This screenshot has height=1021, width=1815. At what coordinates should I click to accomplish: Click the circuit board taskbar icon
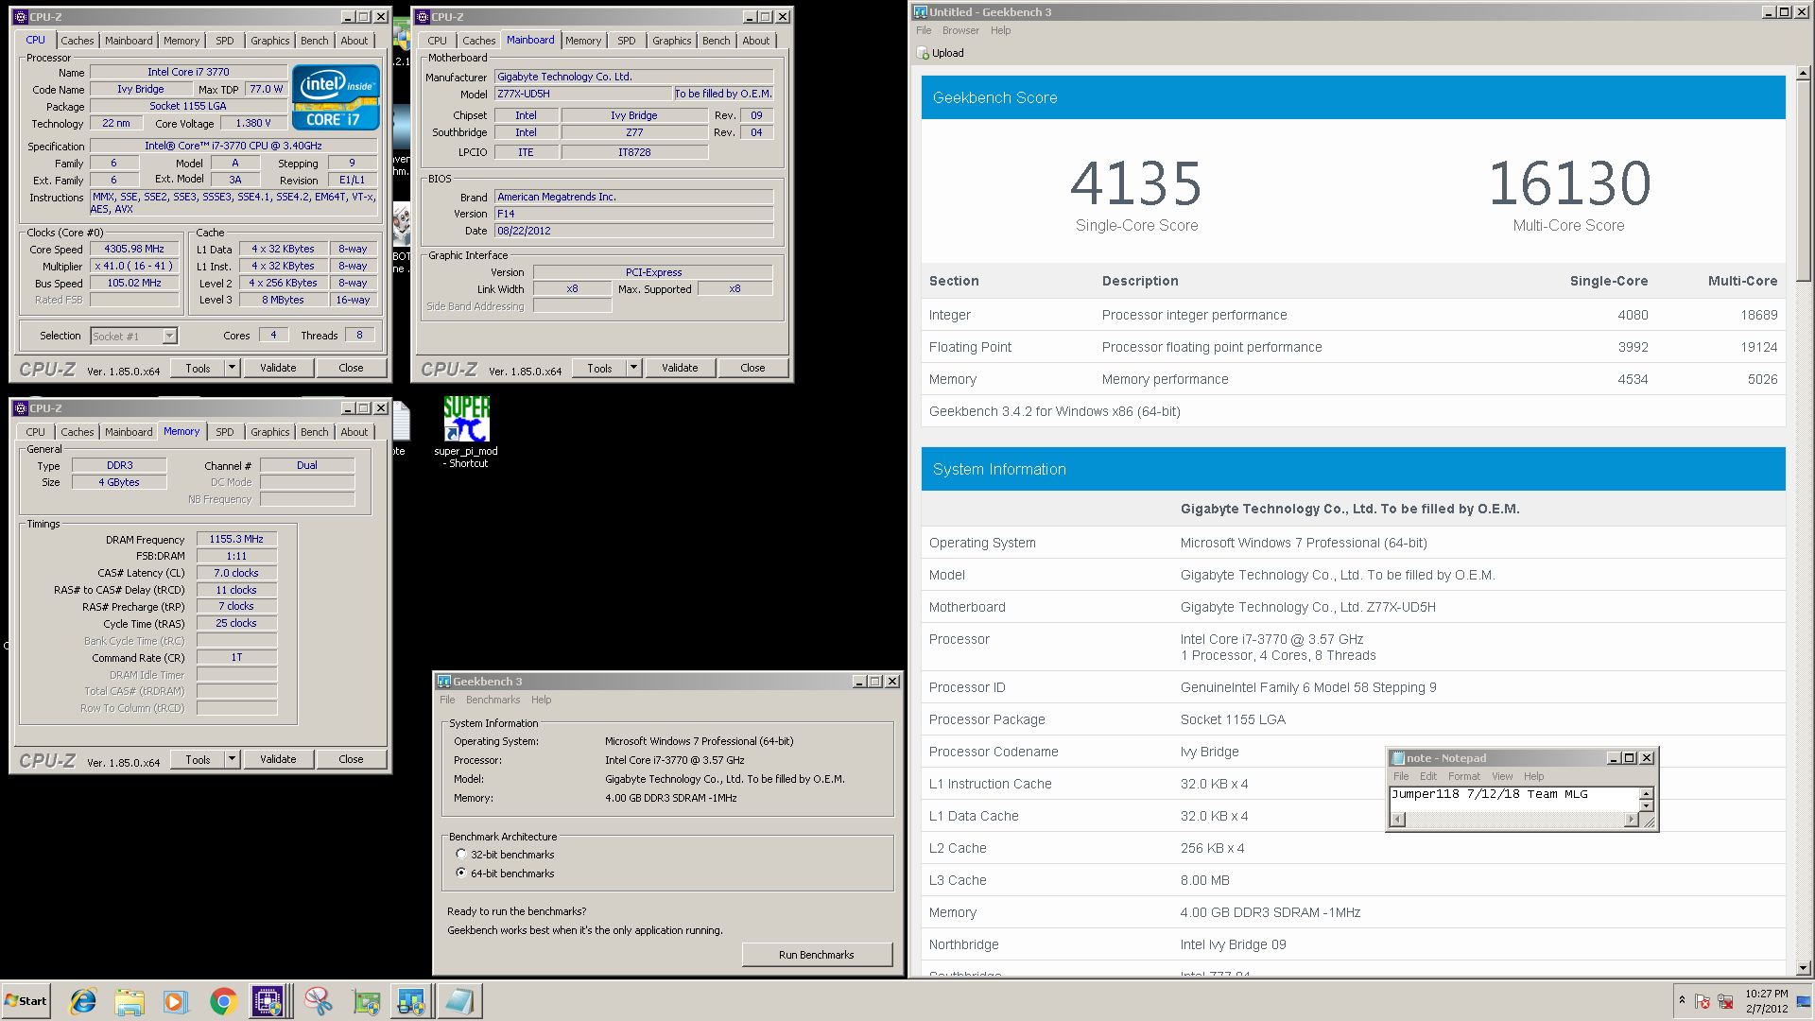click(365, 1001)
